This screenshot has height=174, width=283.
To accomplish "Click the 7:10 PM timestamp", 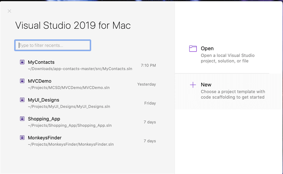I will [x=148, y=65].
